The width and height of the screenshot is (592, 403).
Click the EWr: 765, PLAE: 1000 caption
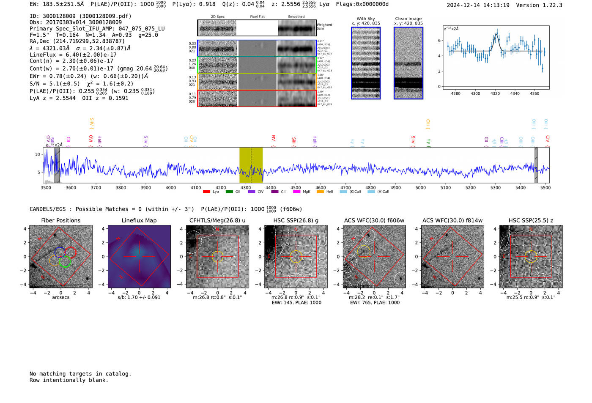pyautogui.click(x=375, y=302)
